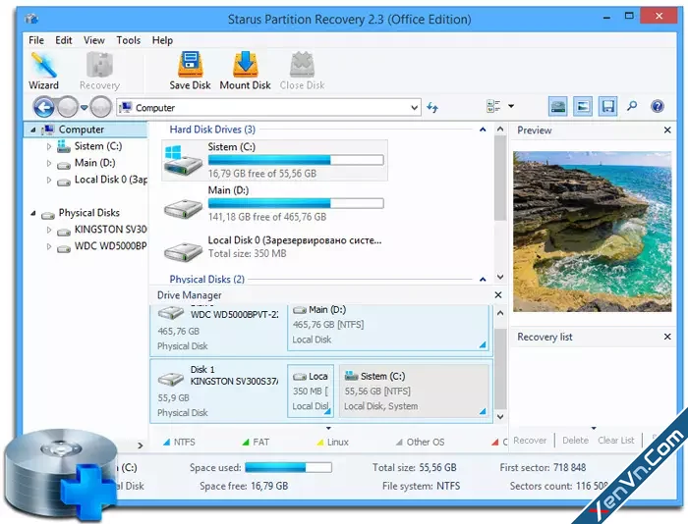Toggle the Drive Manager panel button

point(558,106)
